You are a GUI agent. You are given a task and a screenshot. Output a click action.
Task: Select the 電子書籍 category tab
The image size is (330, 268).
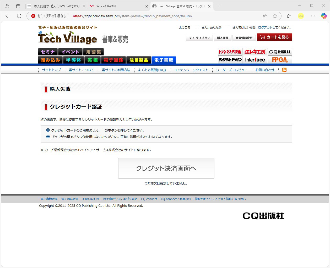click(x=164, y=60)
